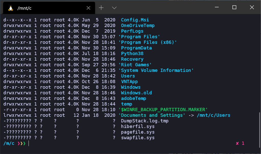Click the 15:07 timestamp of Program Files

[x=108, y=37]
